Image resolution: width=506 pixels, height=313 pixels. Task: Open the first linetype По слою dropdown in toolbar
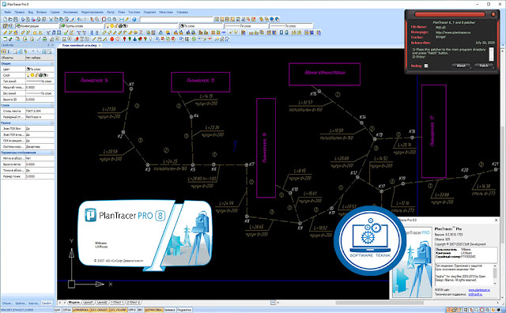tap(246, 26)
